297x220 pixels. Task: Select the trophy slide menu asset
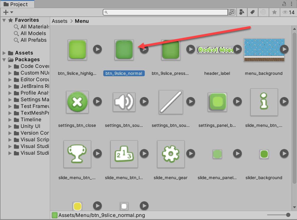(77, 154)
